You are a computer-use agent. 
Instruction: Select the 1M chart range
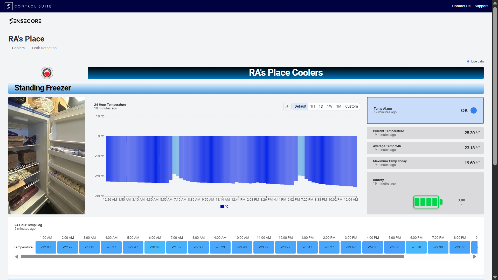point(339,107)
